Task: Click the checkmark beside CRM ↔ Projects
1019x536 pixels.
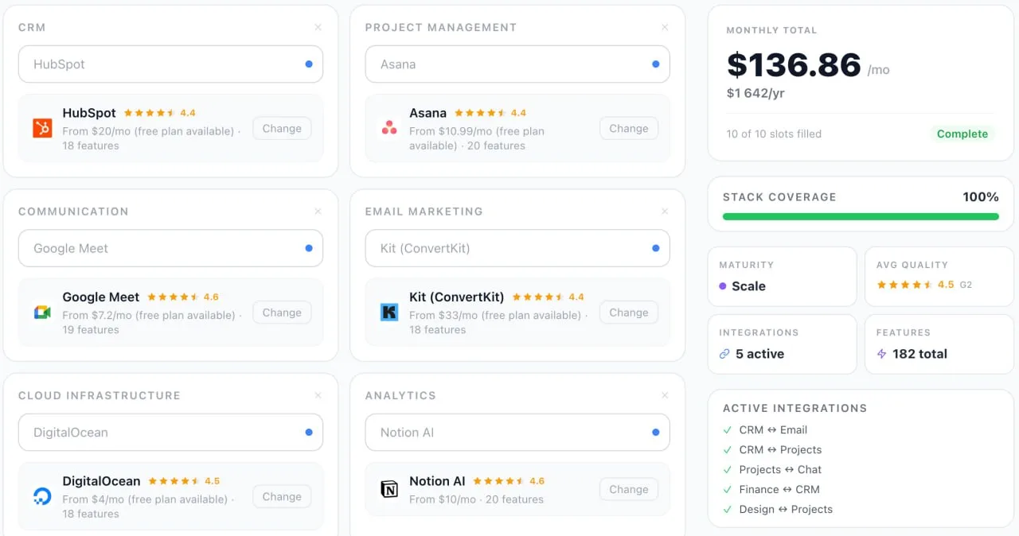Action: point(727,449)
